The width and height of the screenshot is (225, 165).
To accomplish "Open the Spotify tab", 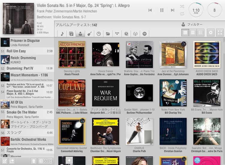I will pos(144,34).
